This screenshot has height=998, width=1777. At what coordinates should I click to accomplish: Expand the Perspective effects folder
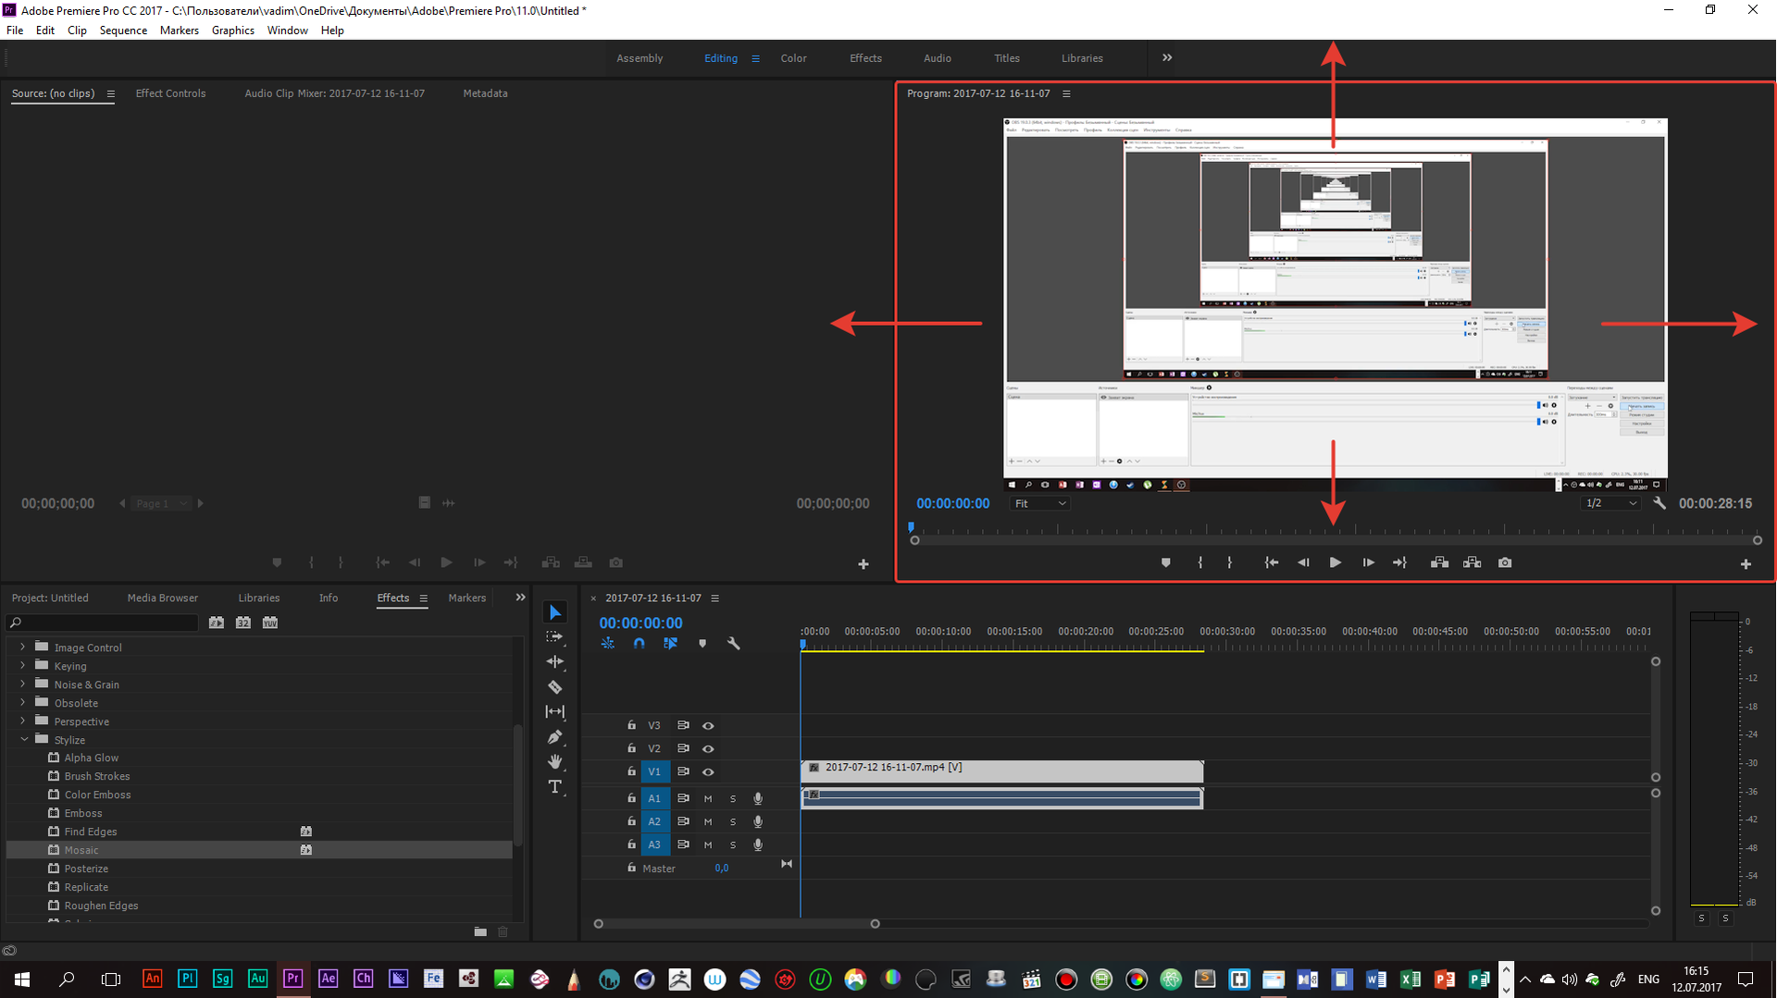23,721
